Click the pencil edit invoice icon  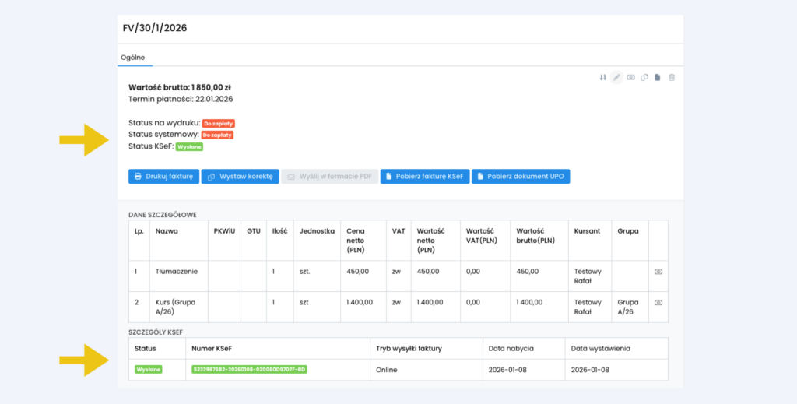pos(616,77)
